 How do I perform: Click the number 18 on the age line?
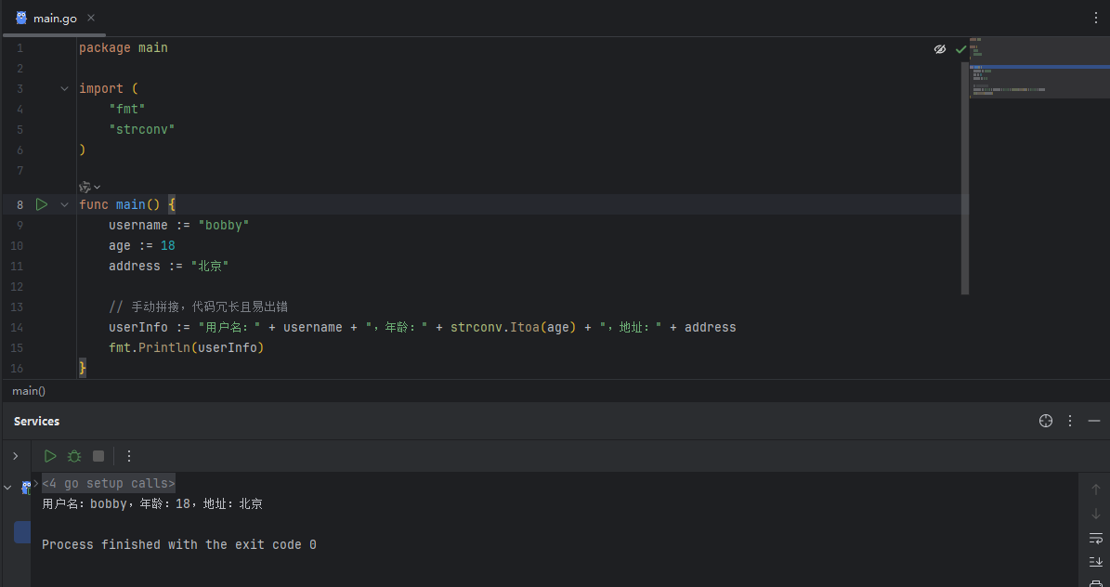[168, 246]
